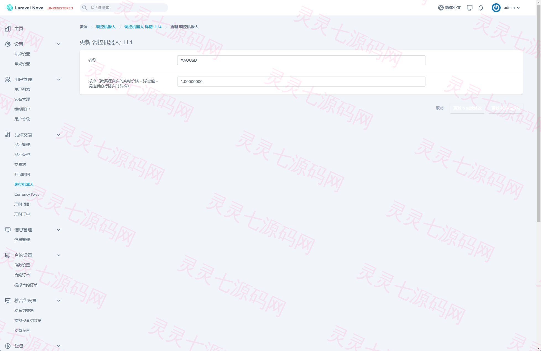Focus the 名称 input with XAUUSD
The width and height of the screenshot is (541, 351).
pyautogui.click(x=301, y=60)
